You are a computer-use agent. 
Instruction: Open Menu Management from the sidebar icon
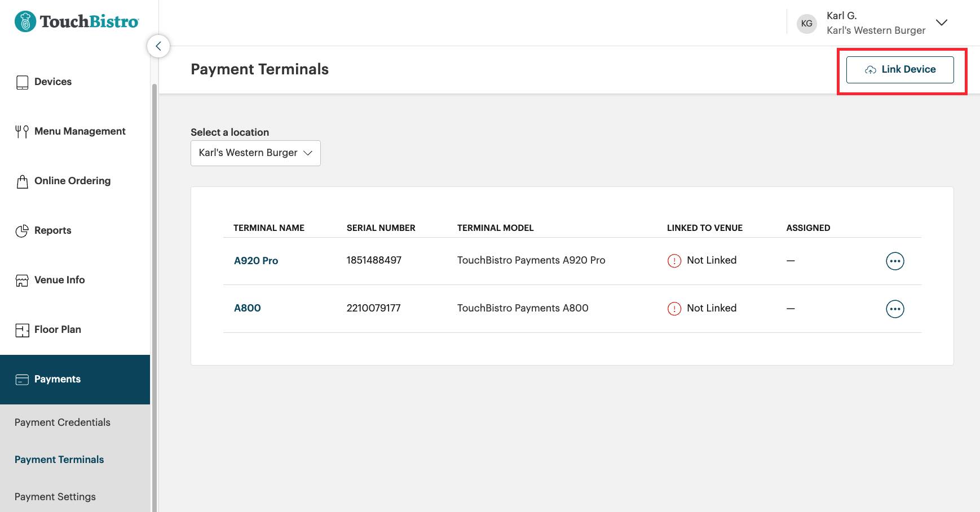pos(22,131)
